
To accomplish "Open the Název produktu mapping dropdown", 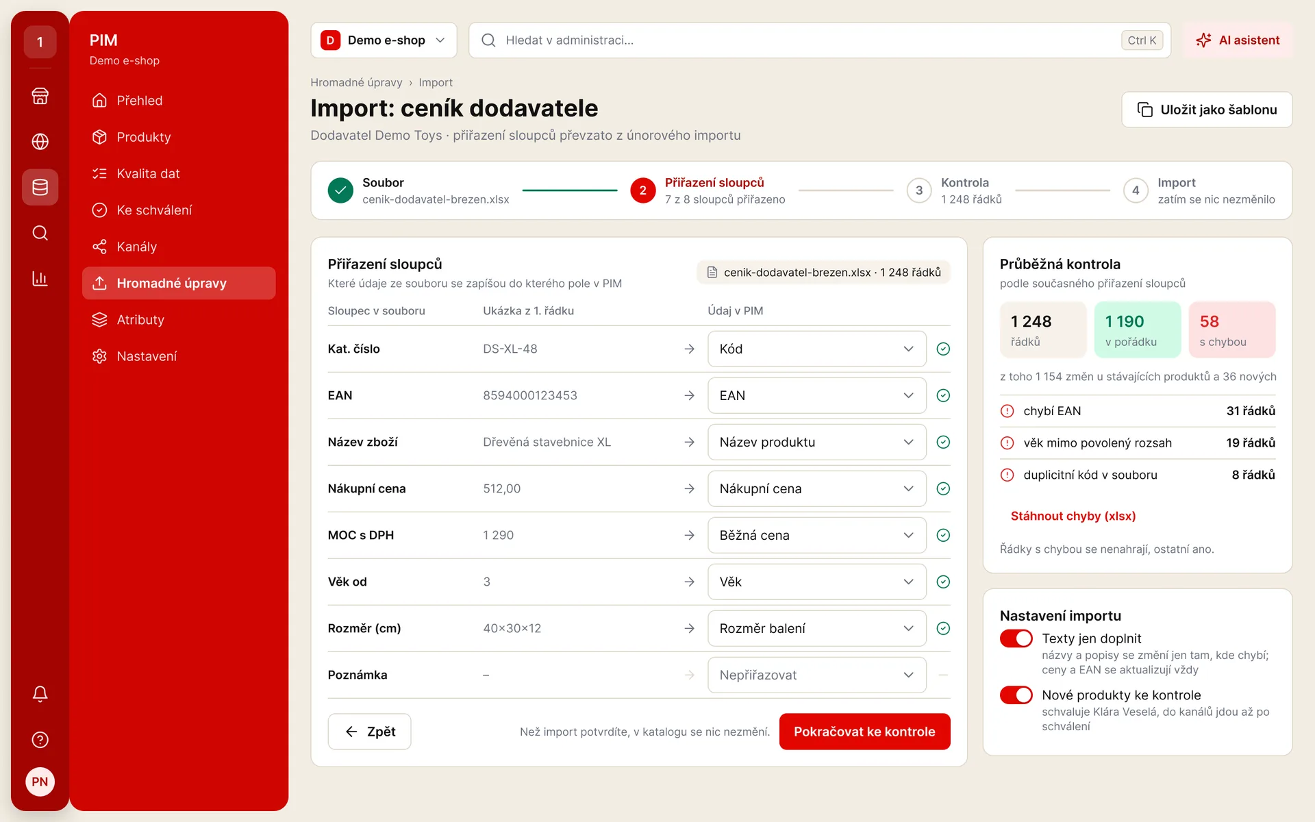I will point(816,442).
